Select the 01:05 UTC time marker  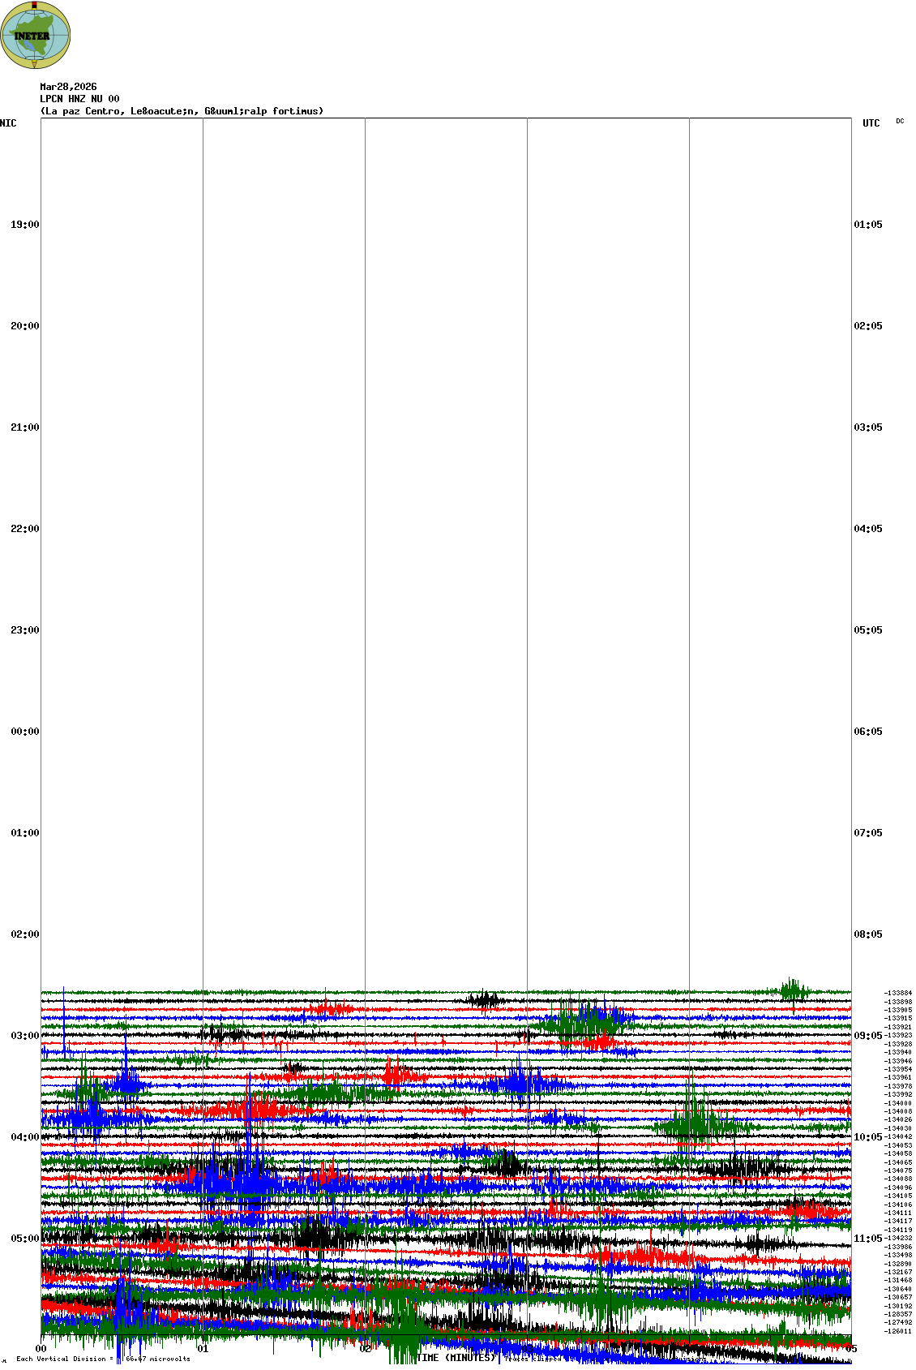click(x=868, y=225)
